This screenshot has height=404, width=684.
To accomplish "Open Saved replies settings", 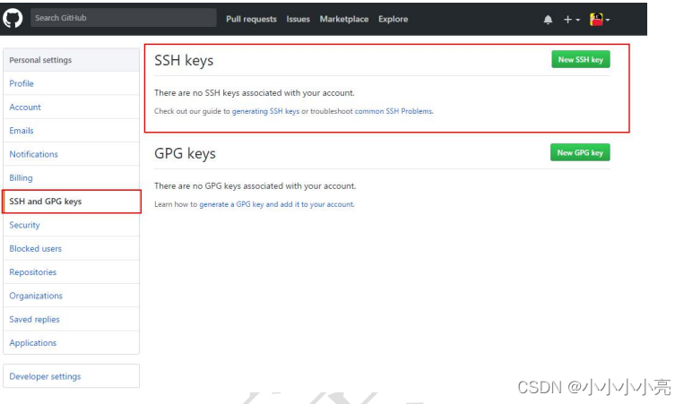I will 71,319.
